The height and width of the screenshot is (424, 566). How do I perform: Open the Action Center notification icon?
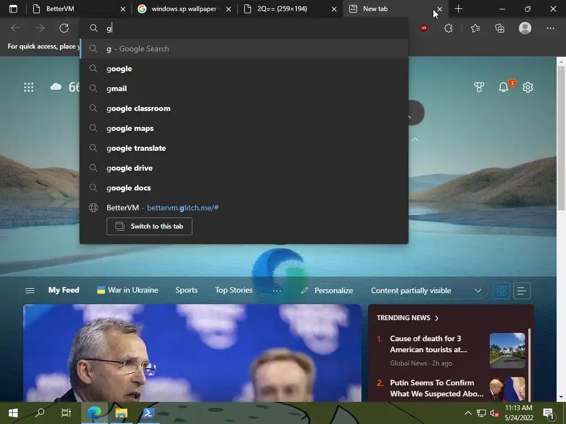click(x=549, y=413)
